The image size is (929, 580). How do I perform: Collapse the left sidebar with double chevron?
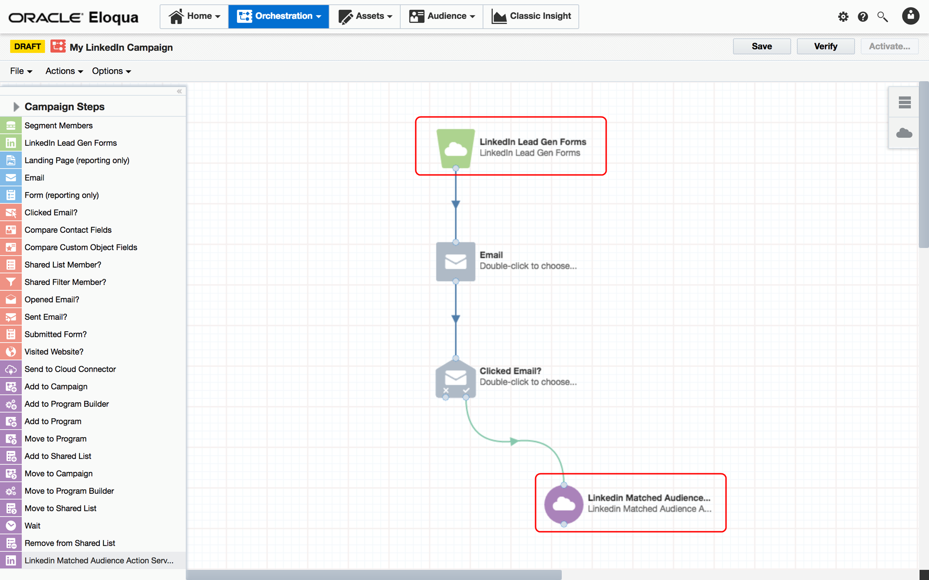[x=179, y=91]
